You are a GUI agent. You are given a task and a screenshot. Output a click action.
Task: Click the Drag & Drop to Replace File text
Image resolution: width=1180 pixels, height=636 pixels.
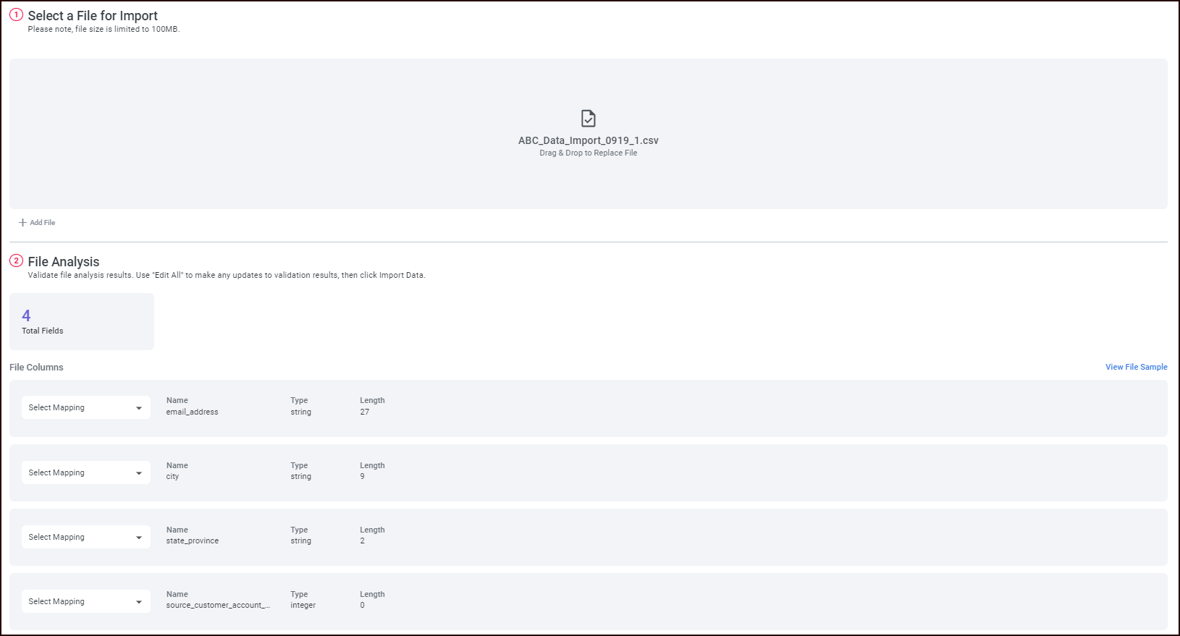click(x=588, y=153)
